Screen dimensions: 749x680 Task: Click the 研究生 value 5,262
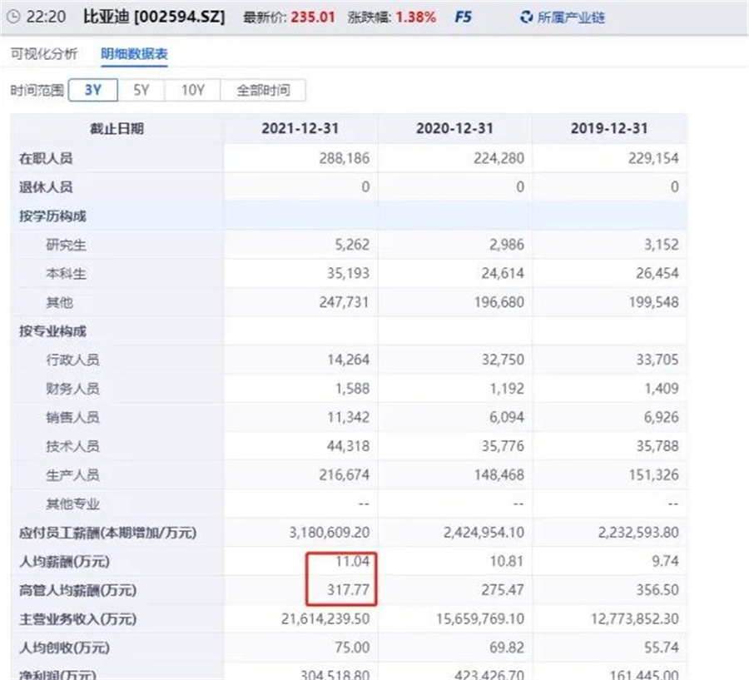pyautogui.click(x=352, y=245)
